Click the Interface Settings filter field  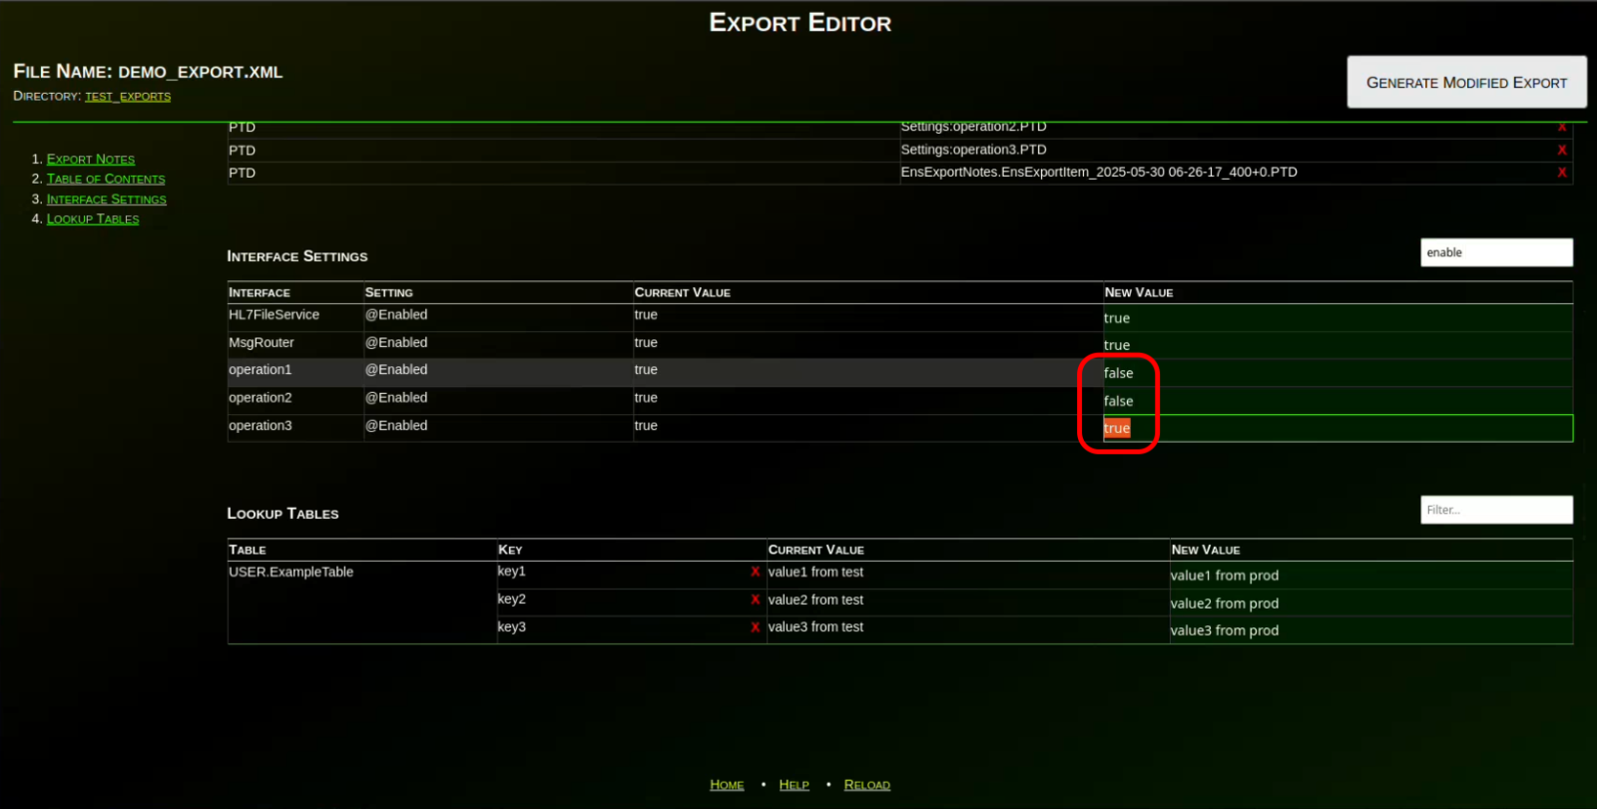tap(1495, 252)
